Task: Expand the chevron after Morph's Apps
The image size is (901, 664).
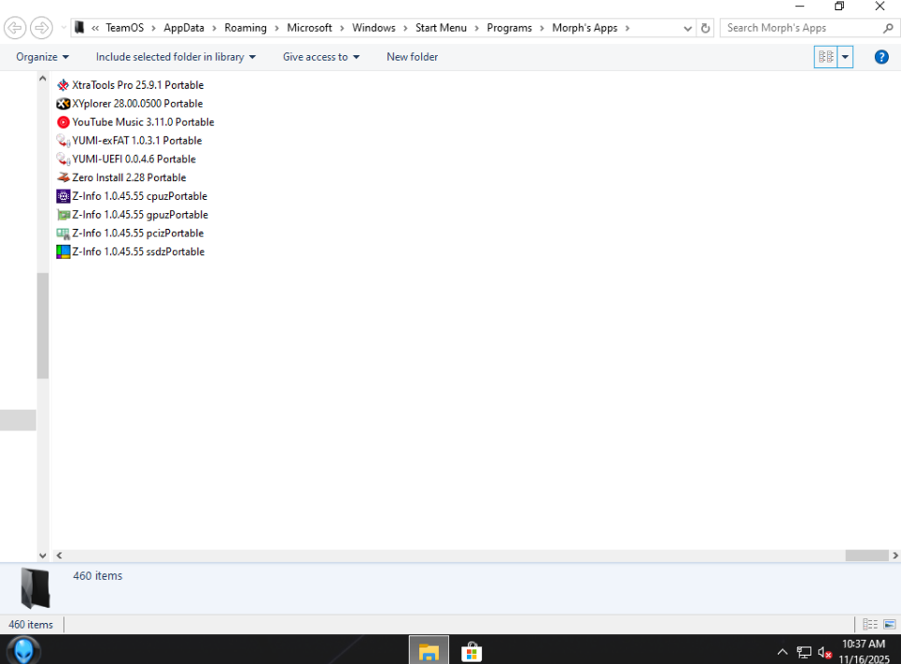Action: coord(626,28)
